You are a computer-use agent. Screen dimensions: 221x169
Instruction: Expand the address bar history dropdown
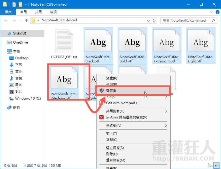coord(148,21)
